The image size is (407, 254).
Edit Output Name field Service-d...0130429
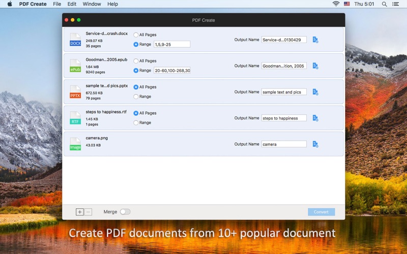[284, 40]
